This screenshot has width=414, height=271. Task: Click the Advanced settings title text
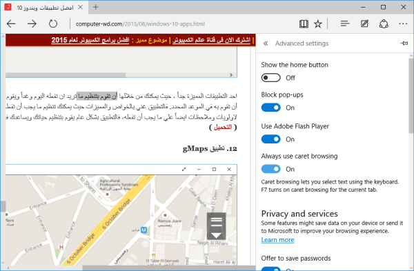click(302, 43)
